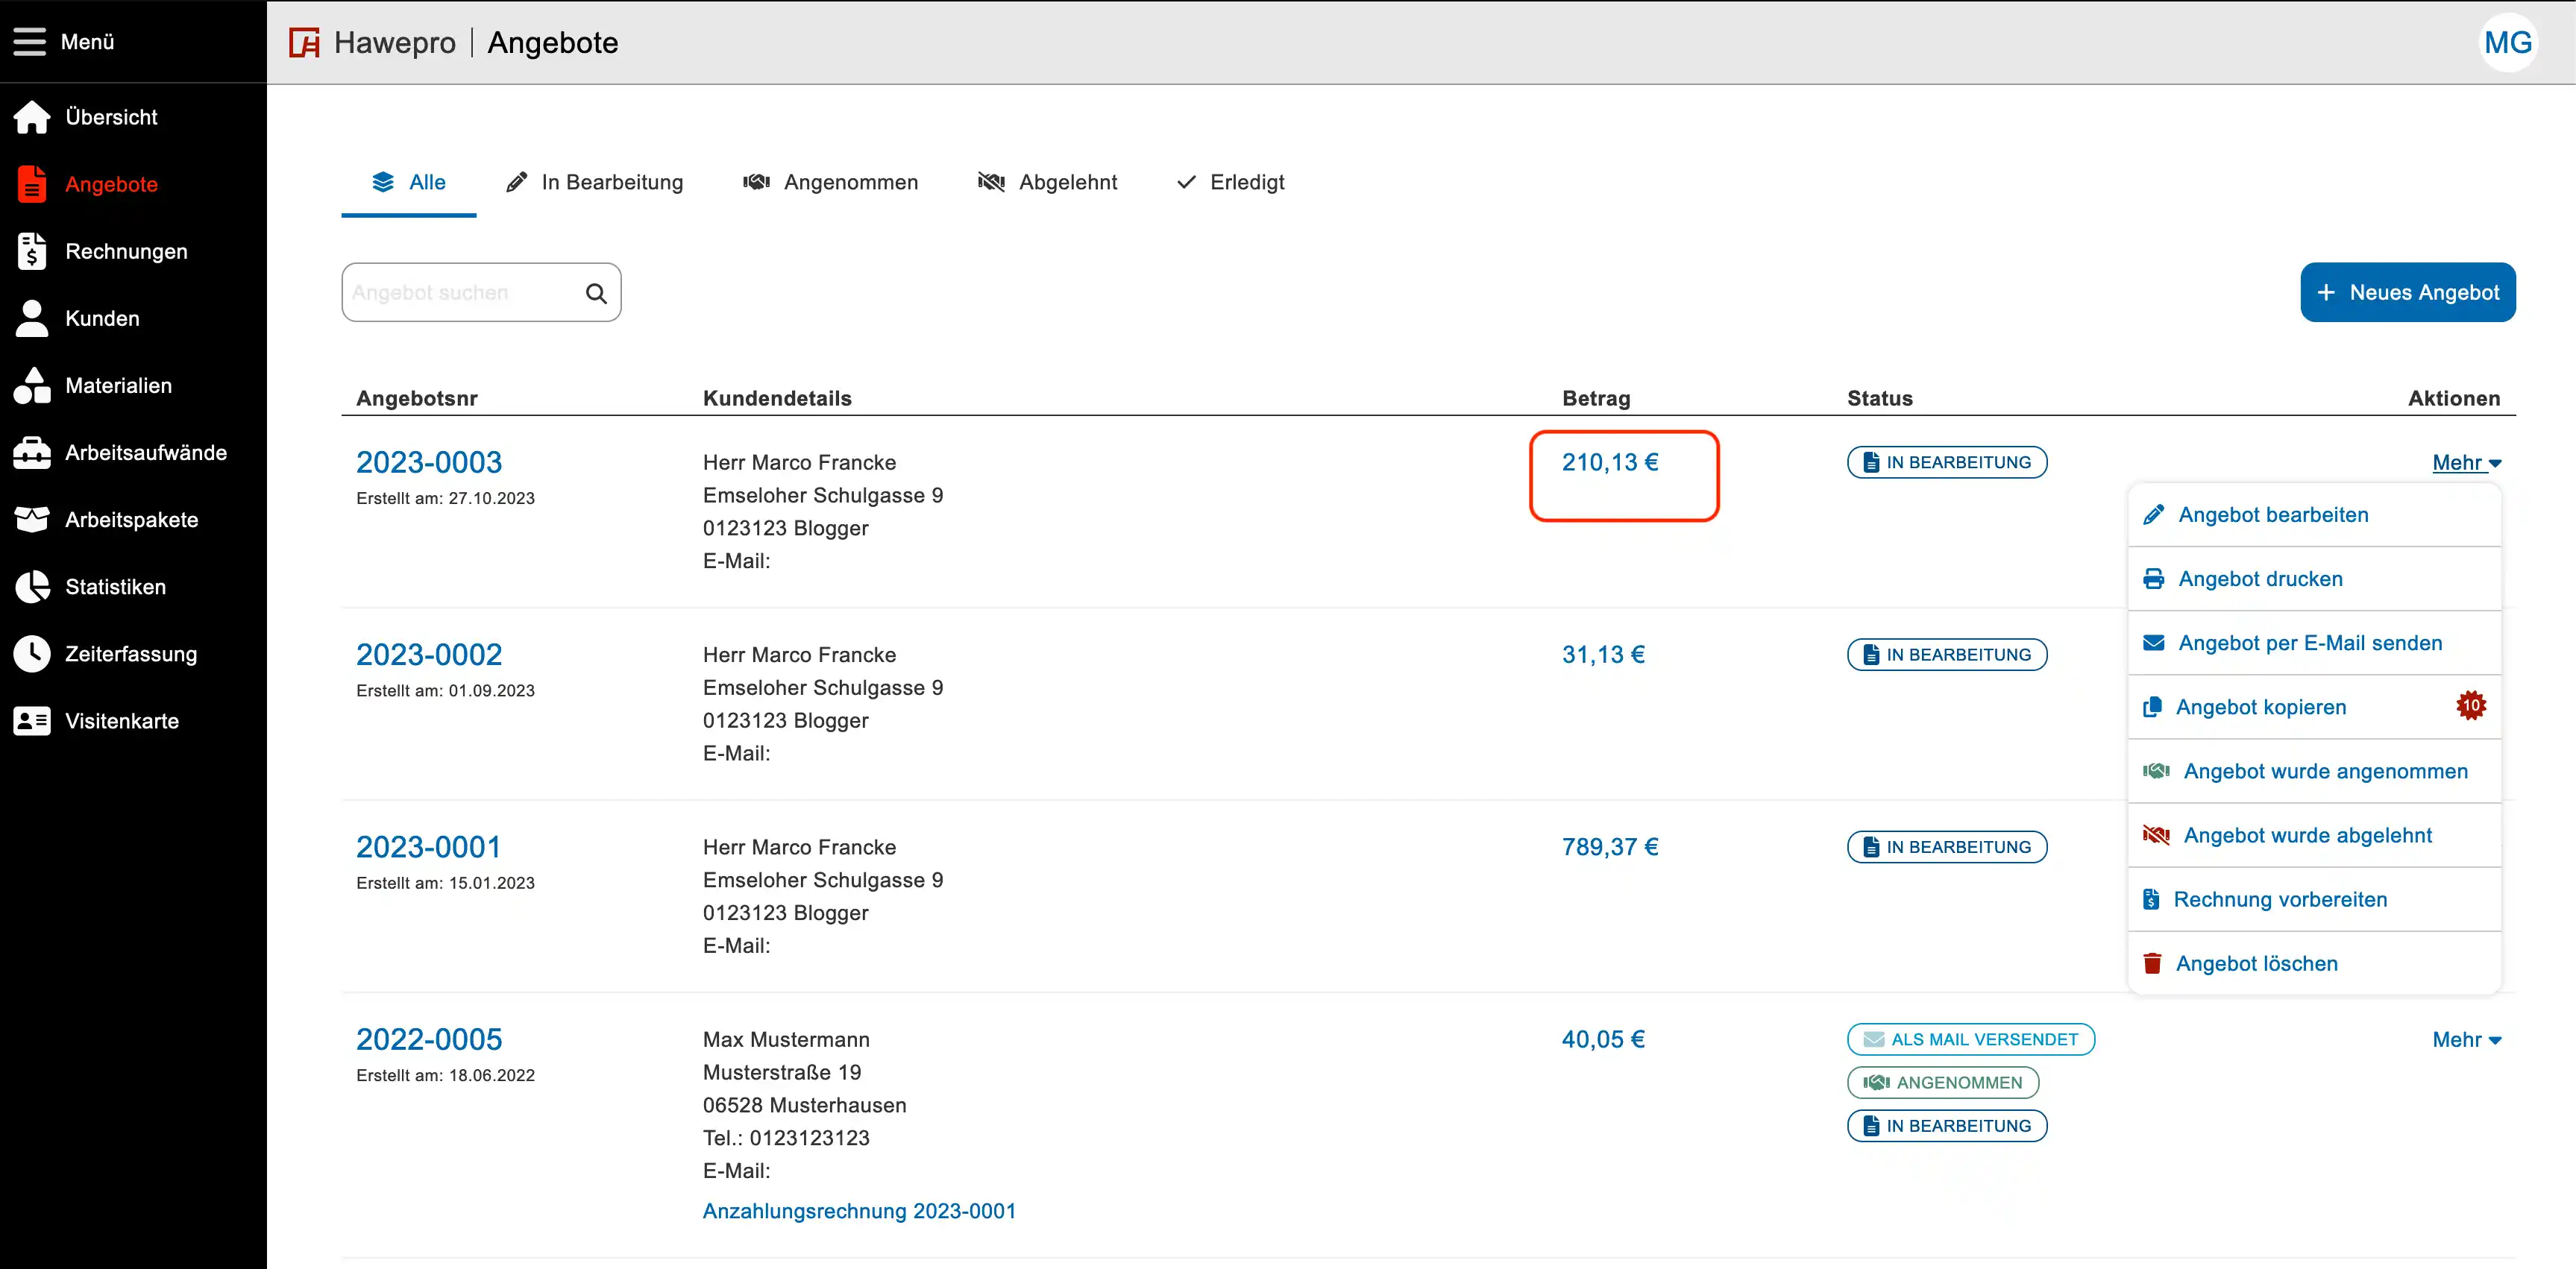Click the handshake icon of Angebot wurde angenommen
The width and height of the screenshot is (2576, 1269).
coord(2156,771)
